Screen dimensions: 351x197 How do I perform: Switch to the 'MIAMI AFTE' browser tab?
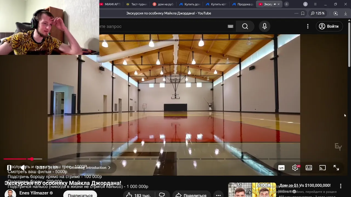tap(110, 4)
